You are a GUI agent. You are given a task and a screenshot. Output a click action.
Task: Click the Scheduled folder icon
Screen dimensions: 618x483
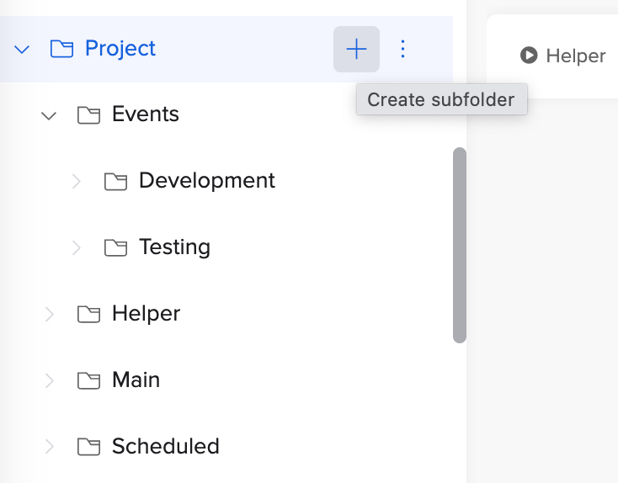[88, 447]
